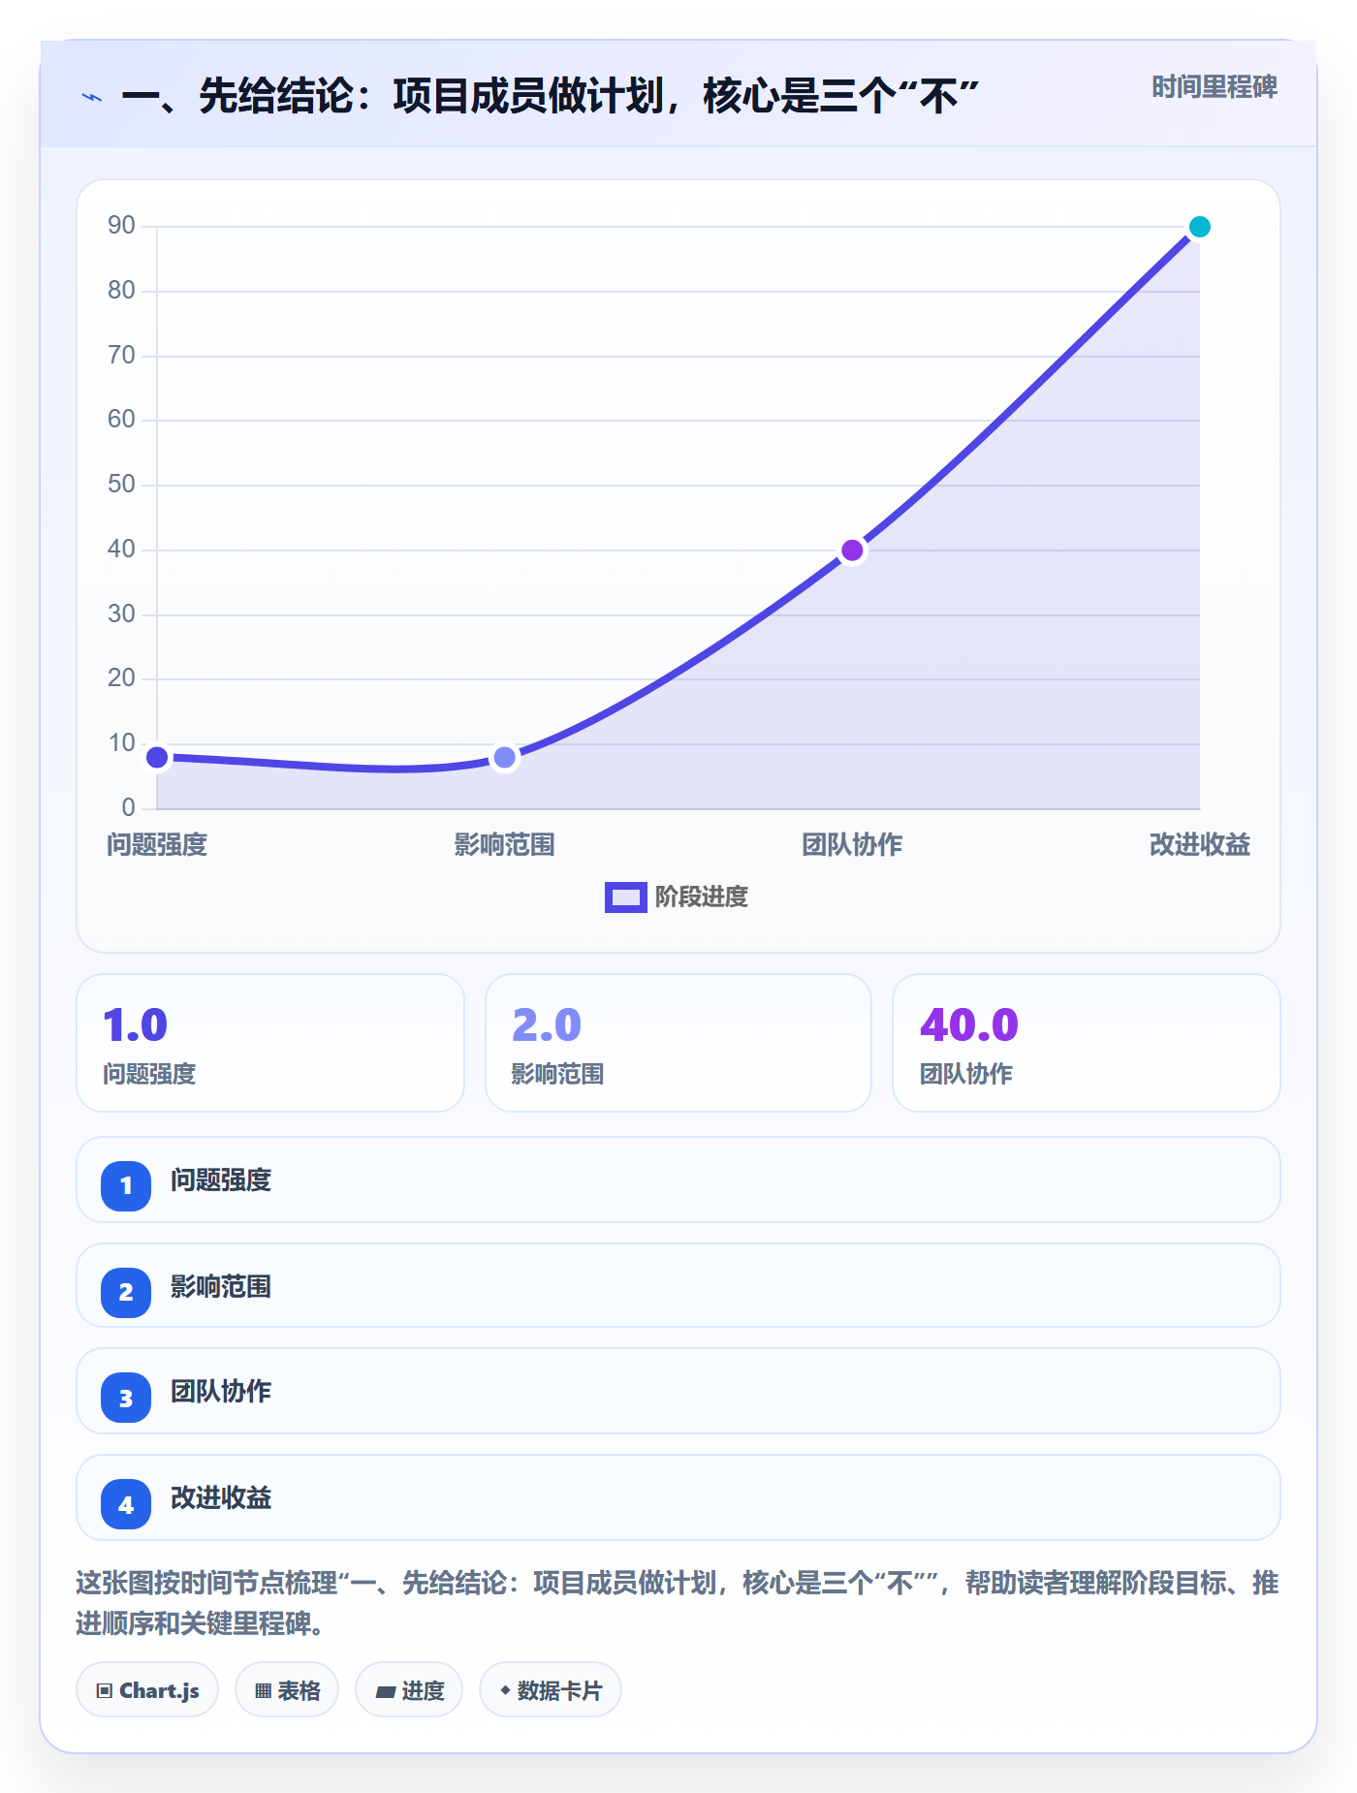
Task: Select the 影响范围 list row text
Action: pyautogui.click(x=221, y=1287)
